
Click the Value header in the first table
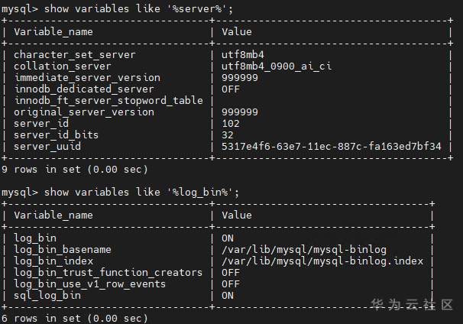click(x=237, y=32)
